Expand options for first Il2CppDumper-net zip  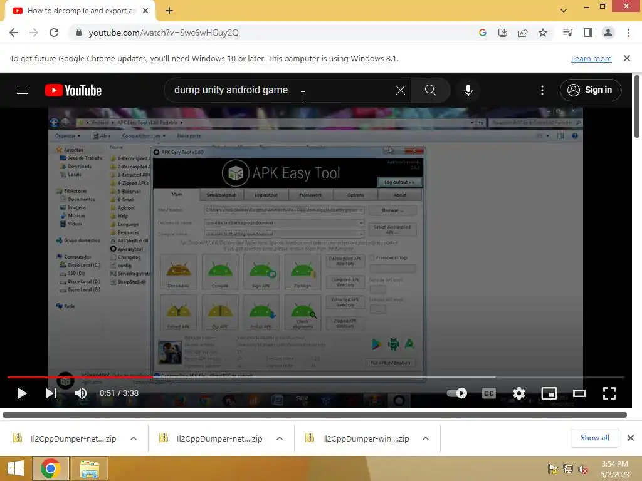[x=134, y=438]
